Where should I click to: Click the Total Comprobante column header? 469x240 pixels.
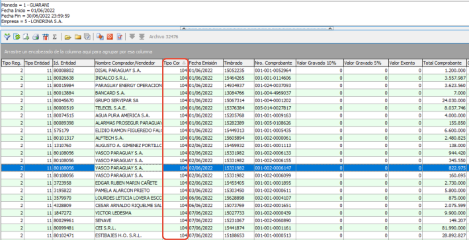(444, 63)
